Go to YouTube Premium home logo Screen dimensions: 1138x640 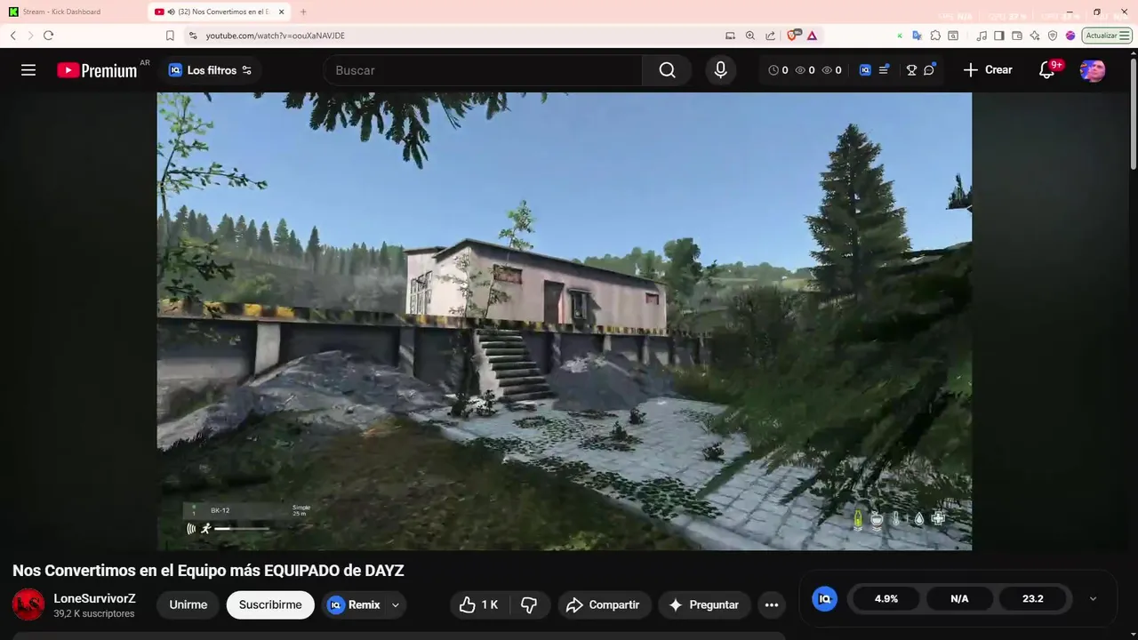point(98,70)
